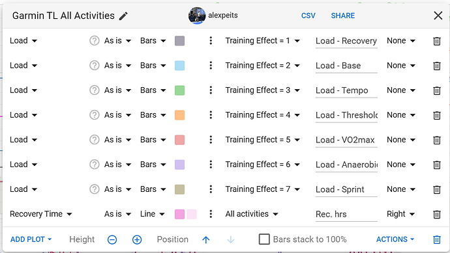Delete the Load - Recovery row
The height and width of the screenshot is (253, 450).
[x=437, y=41]
